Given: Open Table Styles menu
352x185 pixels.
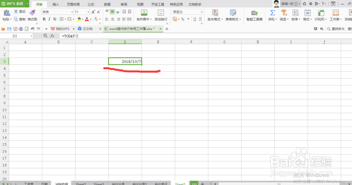Looking at the screenshot, I should click(x=233, y=15).
